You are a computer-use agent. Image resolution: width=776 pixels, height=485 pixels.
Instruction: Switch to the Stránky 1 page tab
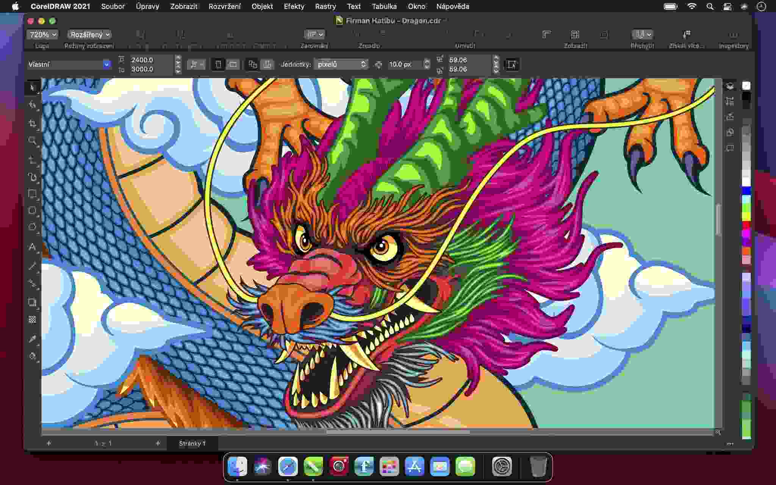click(x=192, y=443)
